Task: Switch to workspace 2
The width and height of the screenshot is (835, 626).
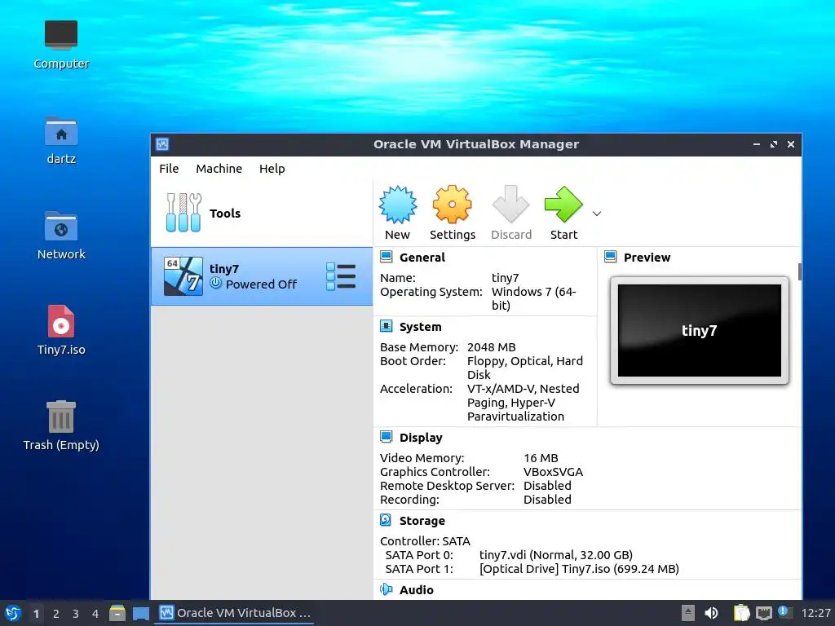Action: pos(56,614)
